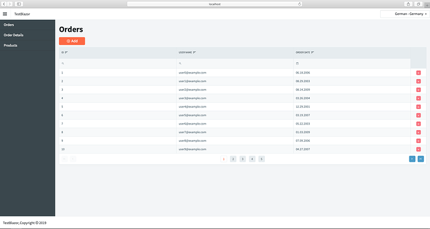Image resolution: width=430 pixels, height=229 pixels.
Task: Focus the User Name filter field
Action: [x=235, y=63]
